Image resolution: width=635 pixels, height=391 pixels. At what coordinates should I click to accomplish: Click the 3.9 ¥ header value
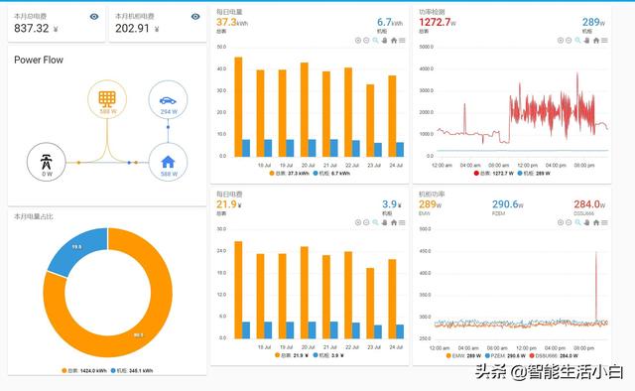click(x=392, y=204)
